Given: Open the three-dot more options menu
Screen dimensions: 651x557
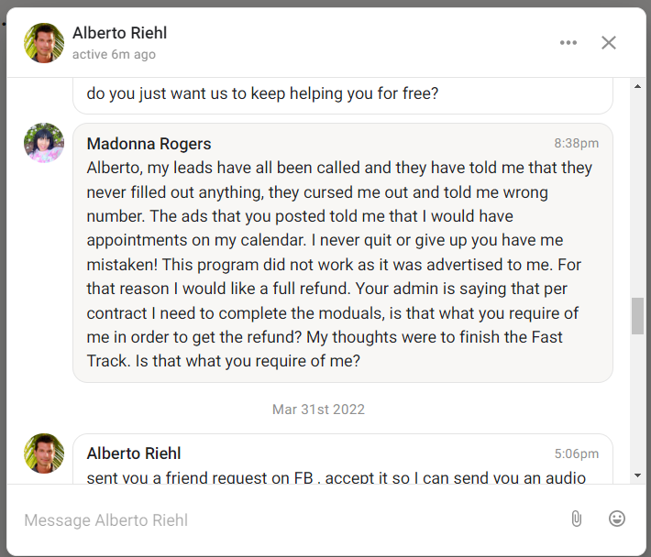Looking at the screenshot, I should point(568,43).
